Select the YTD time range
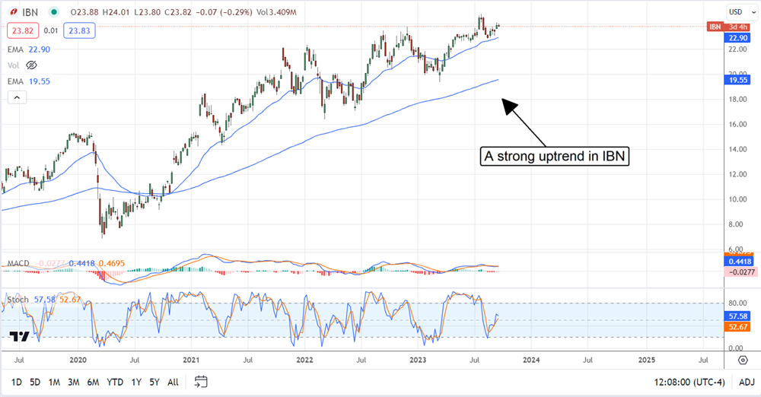The height and width of the screenshot is (397, 761). (x=115, y=382)
